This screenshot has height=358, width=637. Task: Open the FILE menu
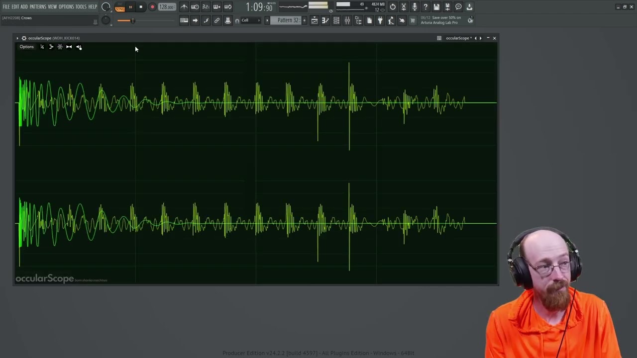6,7
